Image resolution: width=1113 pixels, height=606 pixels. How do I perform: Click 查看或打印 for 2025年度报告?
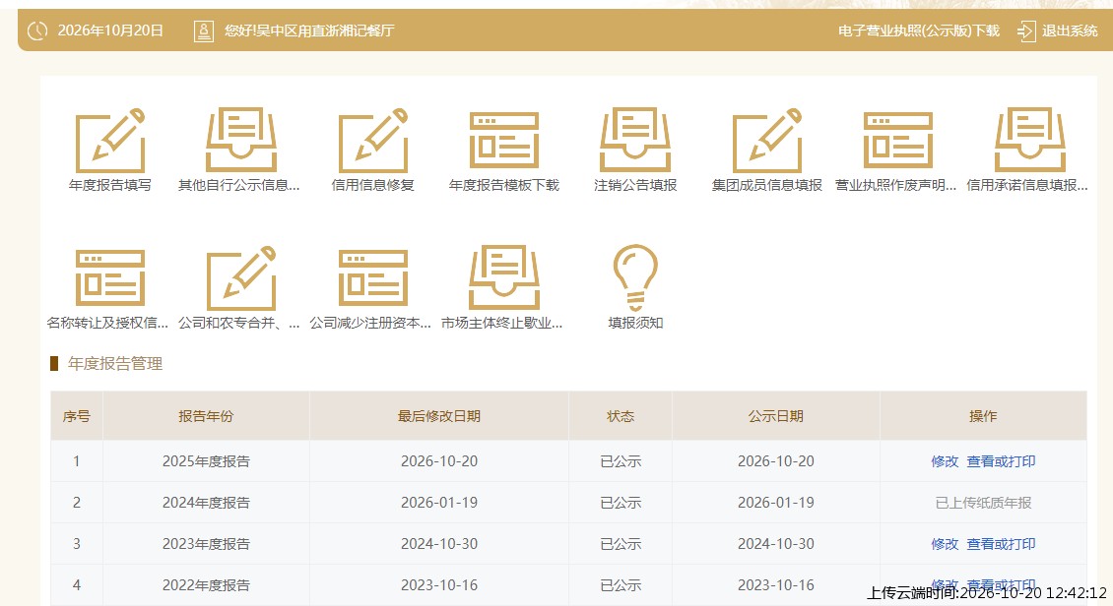1001,461
